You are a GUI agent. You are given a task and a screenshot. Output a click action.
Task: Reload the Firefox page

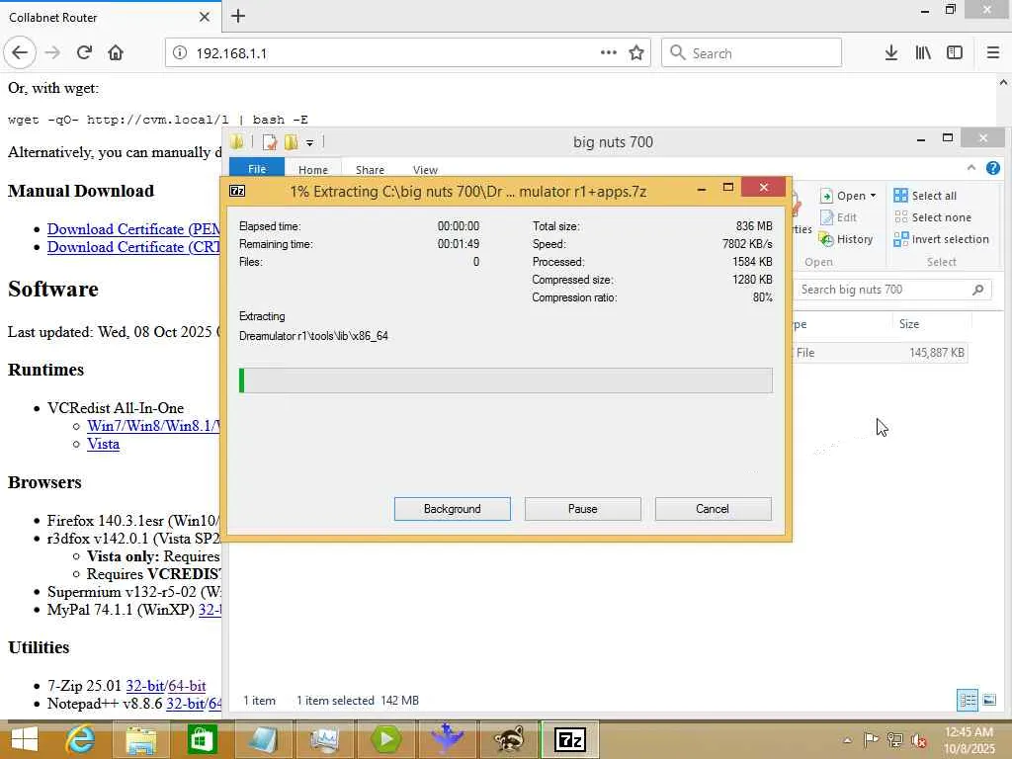pos(84,53)
